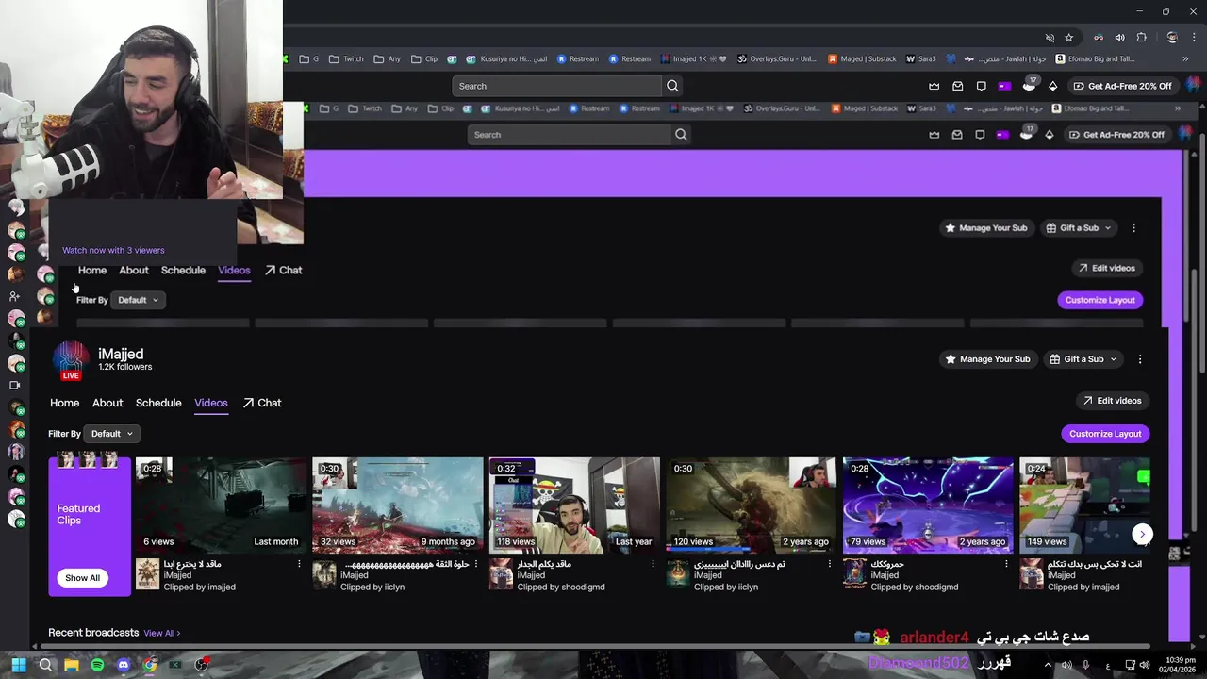The height and width of the screenshot is (679, 1207).
Task: Expand the Filter By Default dropdown on the clear channel page
Action: click(112, 434)
